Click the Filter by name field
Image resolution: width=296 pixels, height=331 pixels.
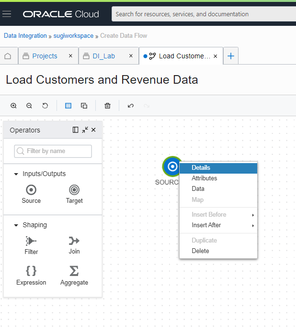(x=53, y=151)
